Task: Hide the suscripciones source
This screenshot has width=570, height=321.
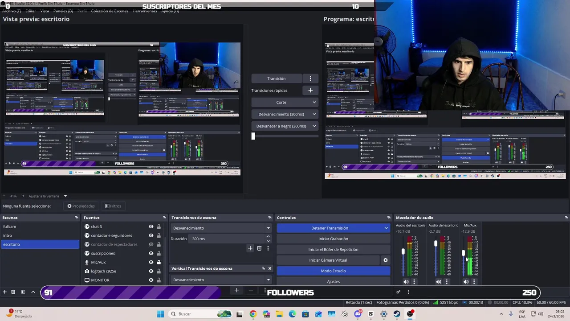Action: 151,253
